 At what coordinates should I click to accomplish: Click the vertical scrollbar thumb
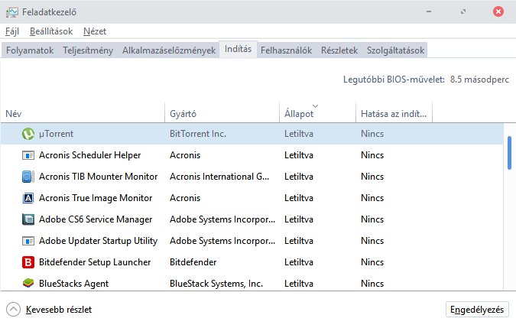(x=509, y=153)
